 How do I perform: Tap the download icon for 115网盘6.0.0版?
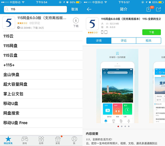point(76,22)
